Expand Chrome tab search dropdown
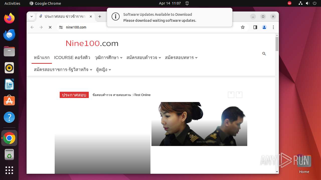 point(31,16)
